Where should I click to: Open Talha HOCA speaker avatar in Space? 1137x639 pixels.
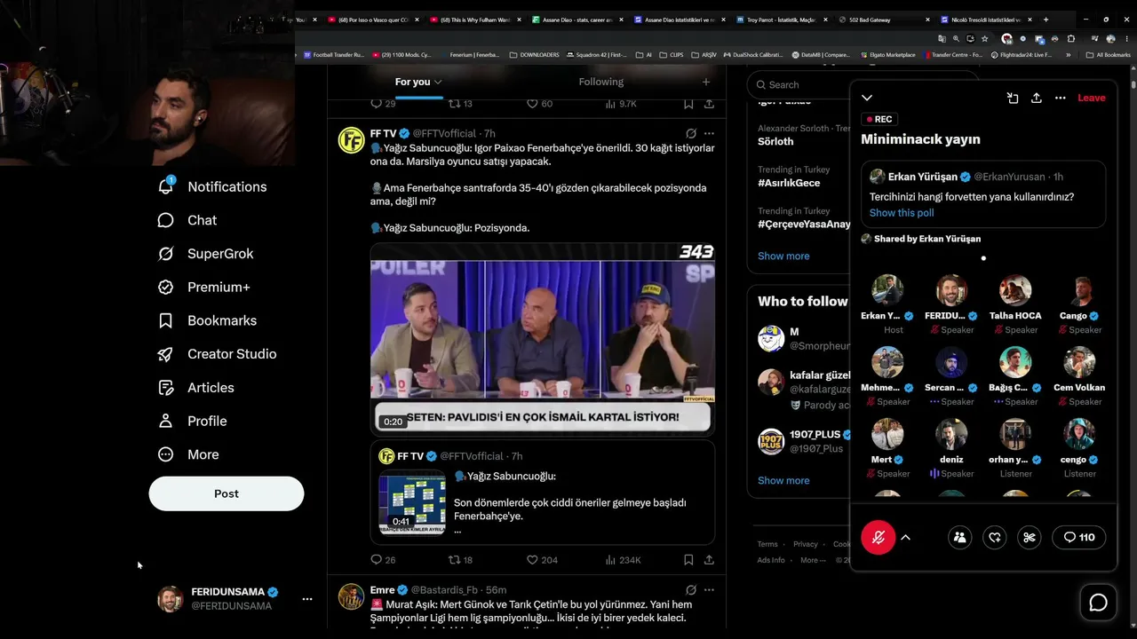pyautogui.click(x=1015, y=290)
